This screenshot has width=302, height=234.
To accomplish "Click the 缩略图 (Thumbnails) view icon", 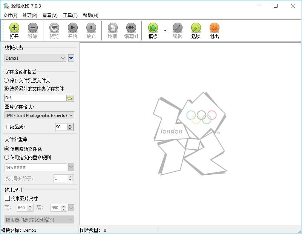I will click(x=131, y=28).
